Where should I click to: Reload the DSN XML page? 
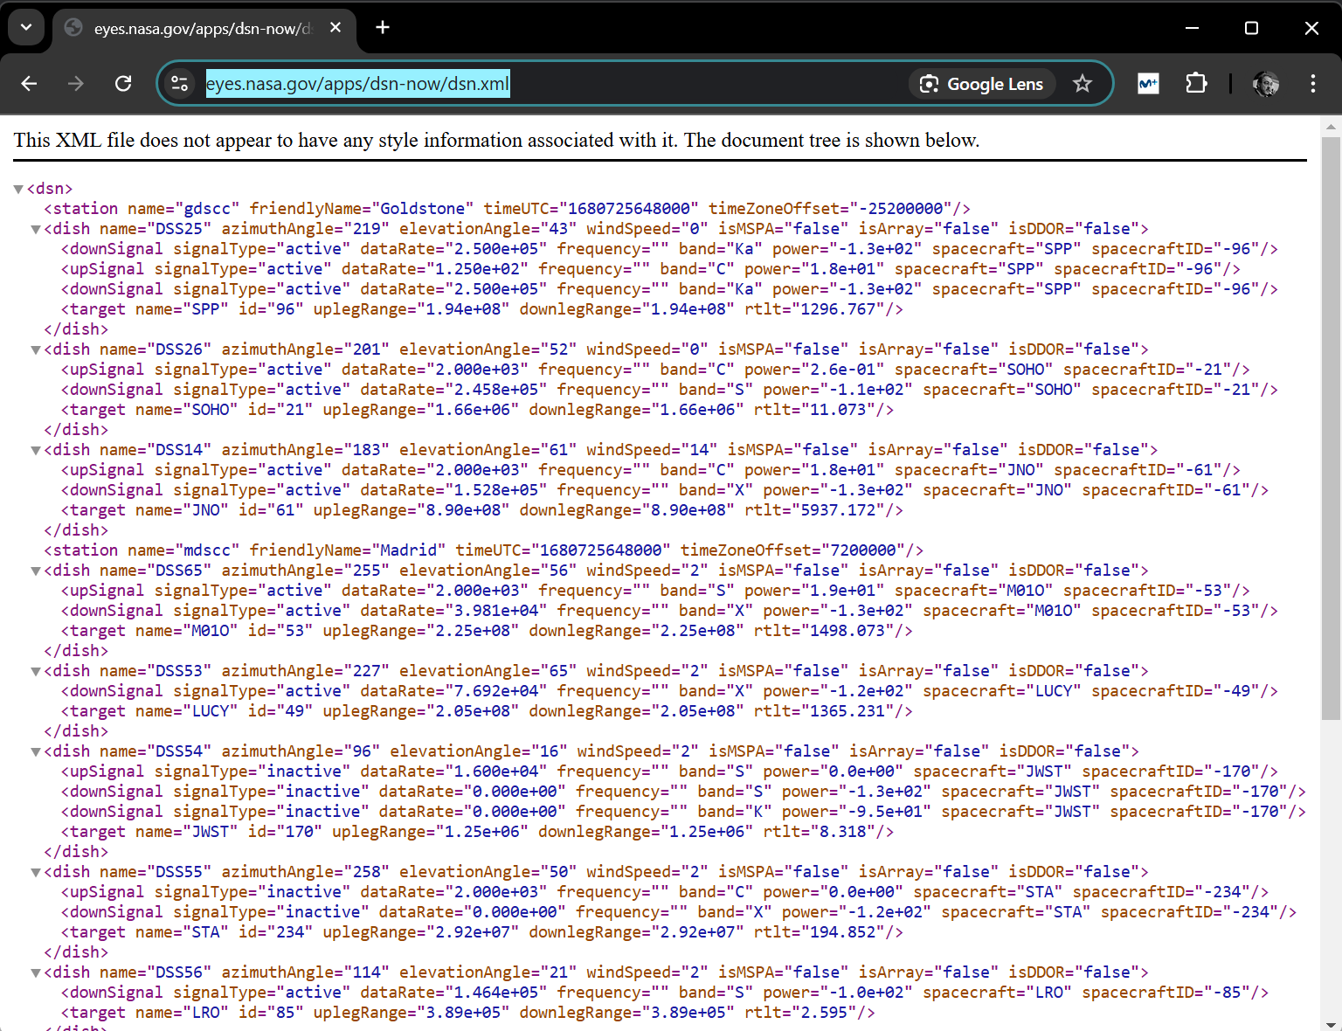click(123, 84)
